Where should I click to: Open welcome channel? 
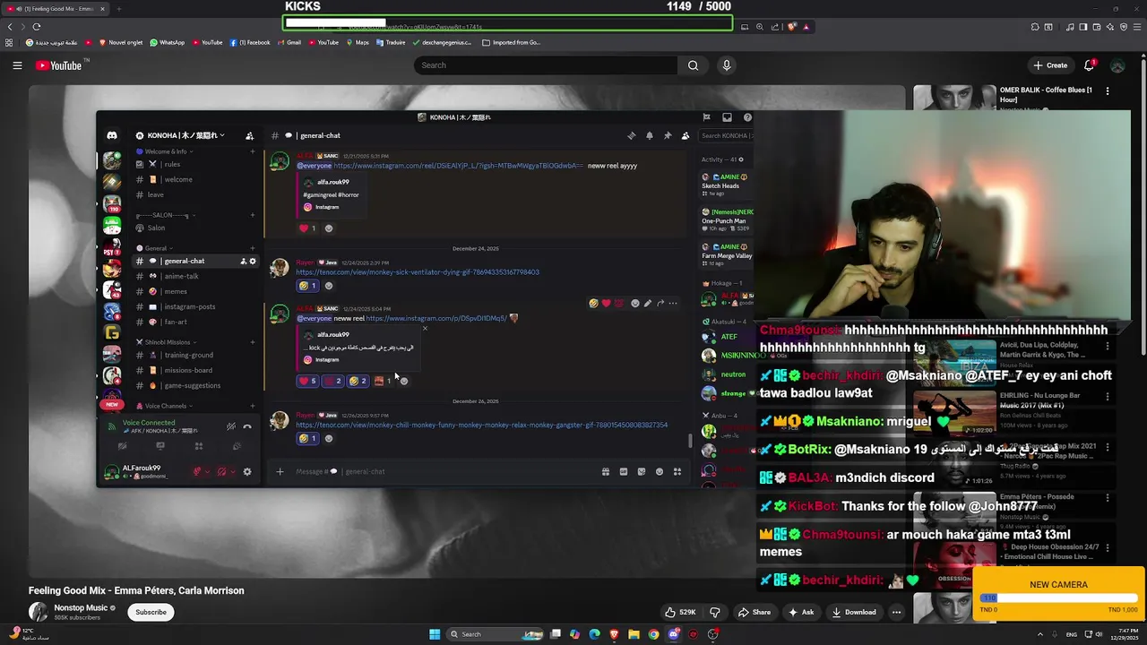click(x=194, y=179)
